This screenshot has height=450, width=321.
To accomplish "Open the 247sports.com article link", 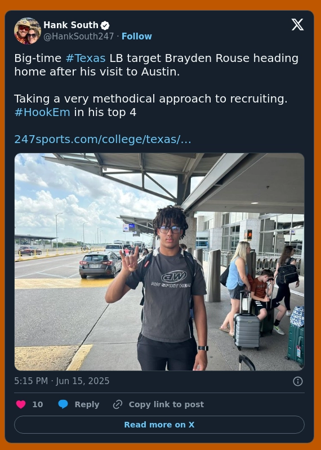I will pyautogui.click(x=102, y=140).
